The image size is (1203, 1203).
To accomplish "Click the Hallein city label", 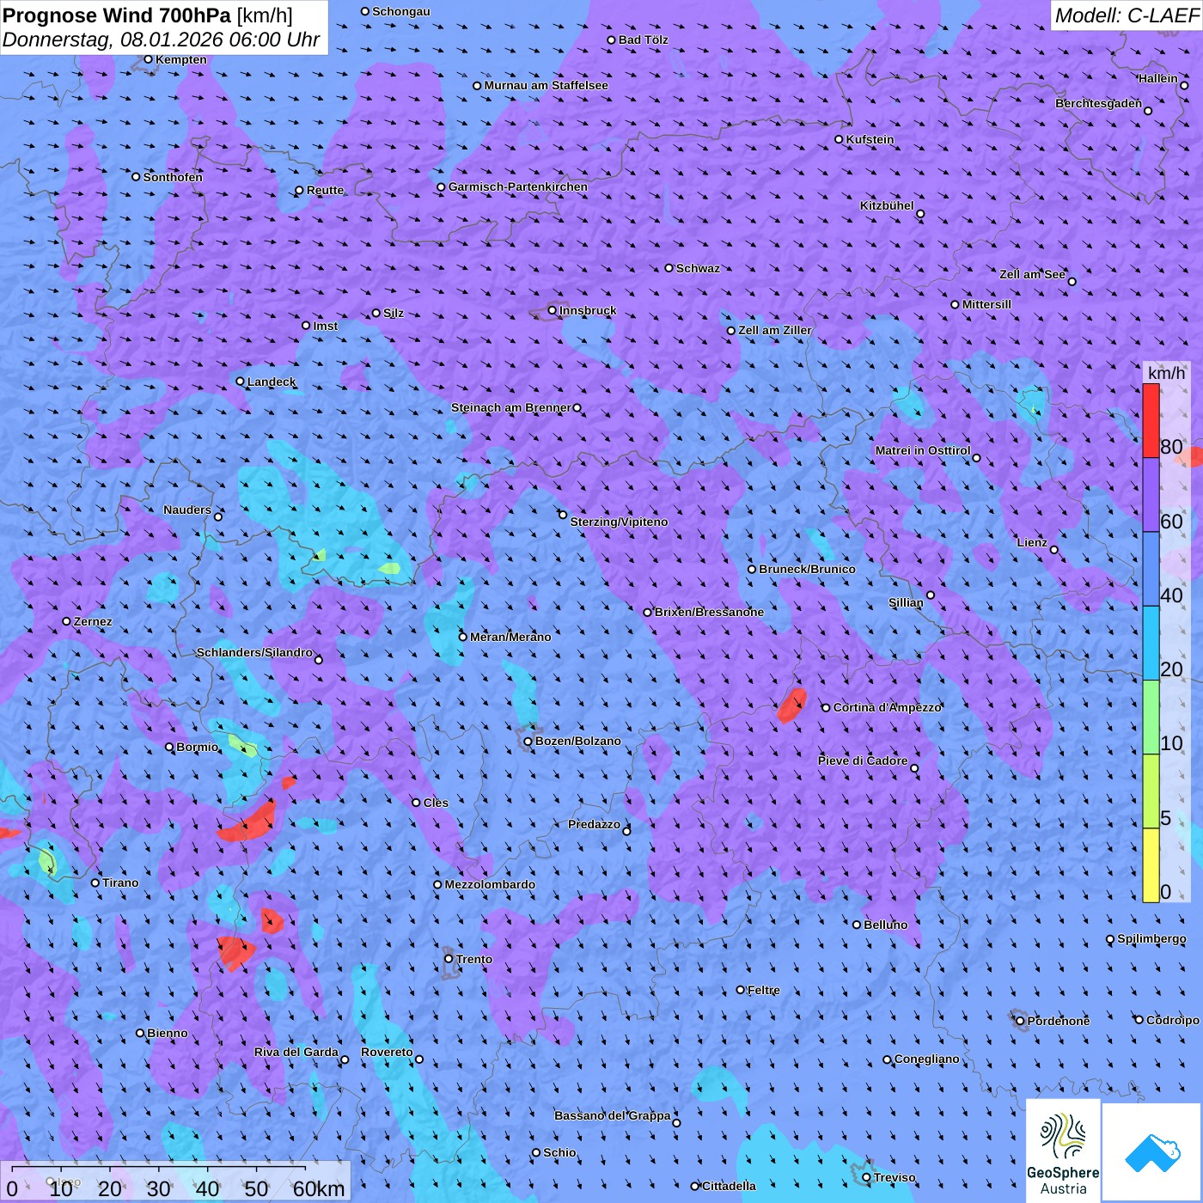I will coord(1158,78).
